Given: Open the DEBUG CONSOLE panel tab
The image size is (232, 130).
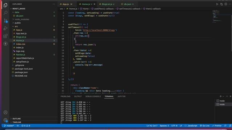Looking at the screenshot, I should pyautogui.click(x=93, y=96).
